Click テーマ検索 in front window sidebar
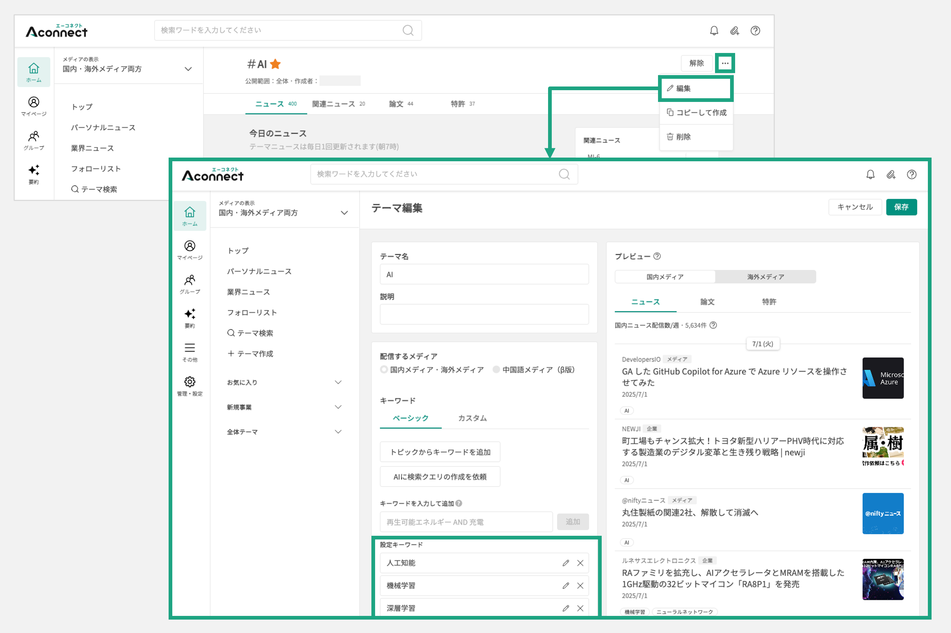Screen dimensions: 951x633 pos(250,333)
